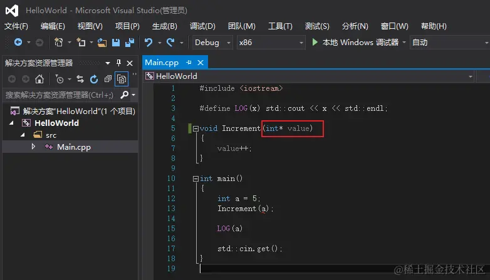Start the local Windows debugger (green play)
490x280 pixels.
[x=315, y=42]
